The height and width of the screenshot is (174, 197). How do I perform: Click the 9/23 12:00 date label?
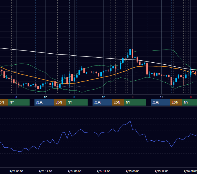(45, 171)
